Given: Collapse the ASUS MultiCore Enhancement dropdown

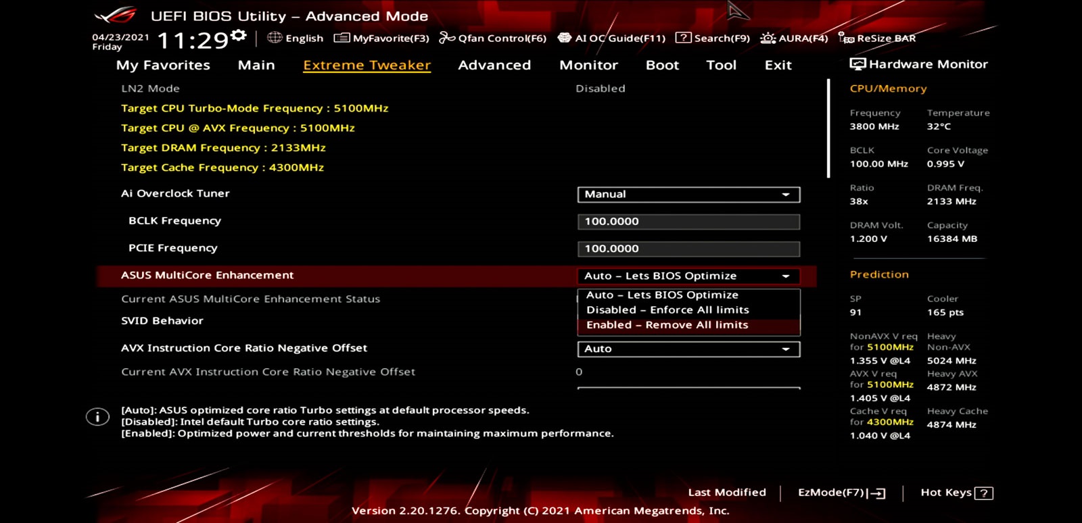Looking at the screenshot, I should [x=688, y=276].
